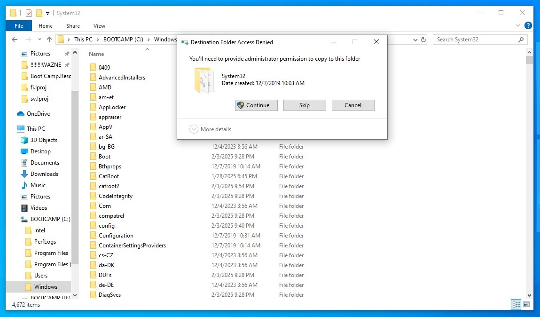Screen dimensions: 540x317
Task: Click the Boot folder icon
Action: [x=93, y=157]
